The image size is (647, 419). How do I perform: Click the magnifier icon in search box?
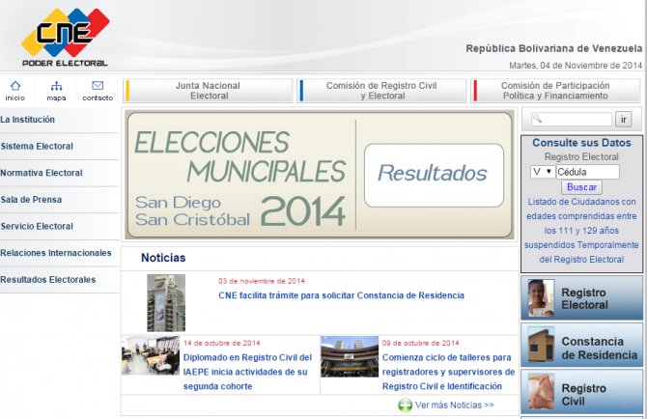pyautogui.click(x=535, y=120)
